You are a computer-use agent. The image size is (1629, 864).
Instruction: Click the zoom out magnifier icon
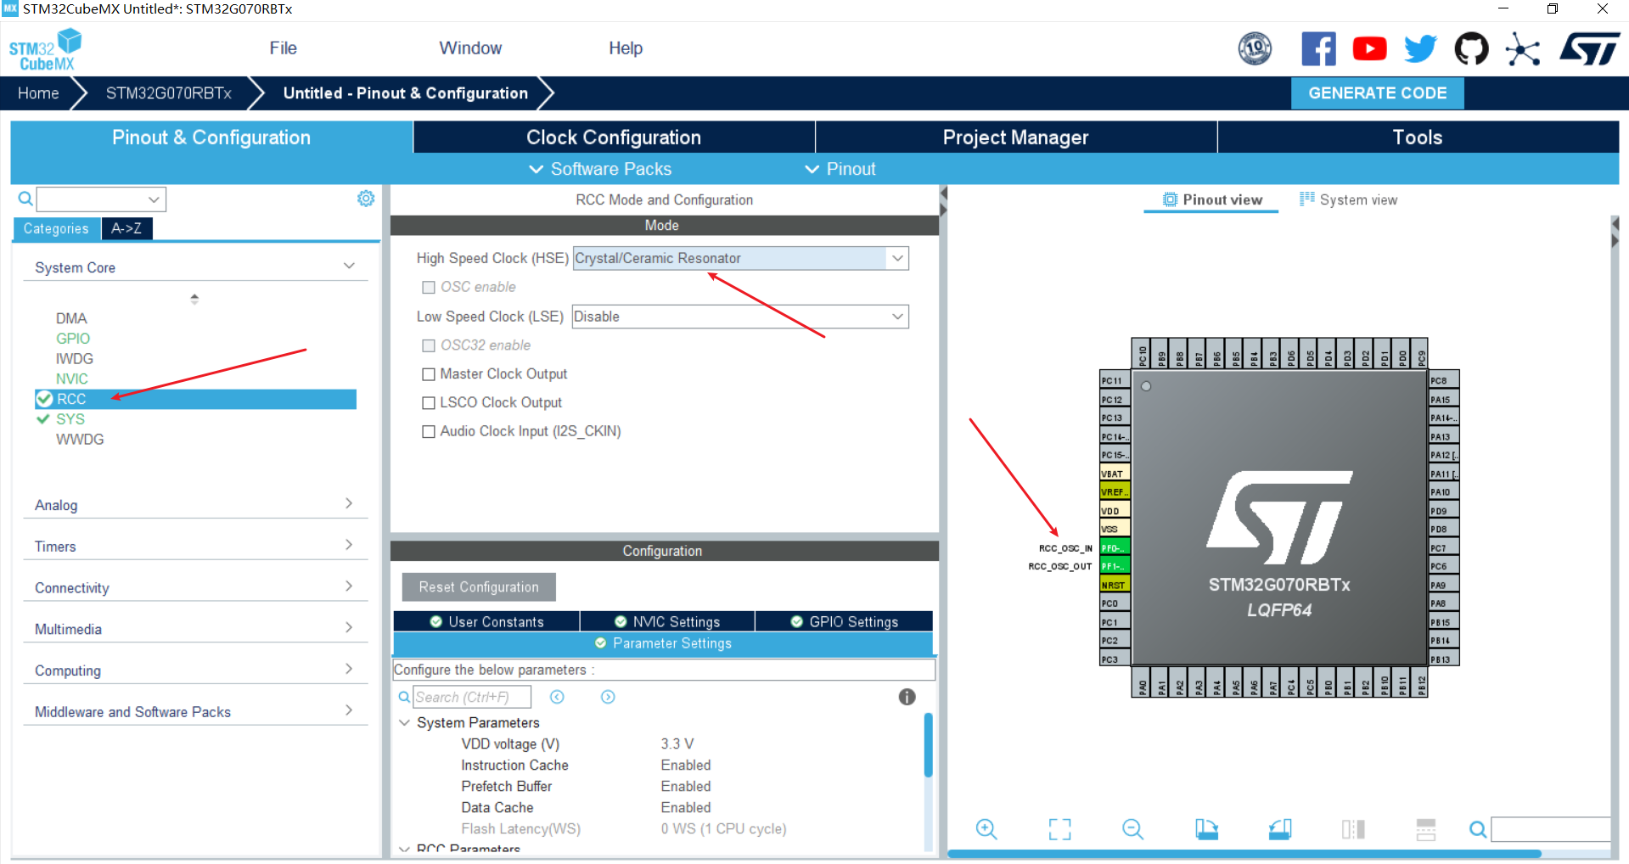click(1132, 829)
